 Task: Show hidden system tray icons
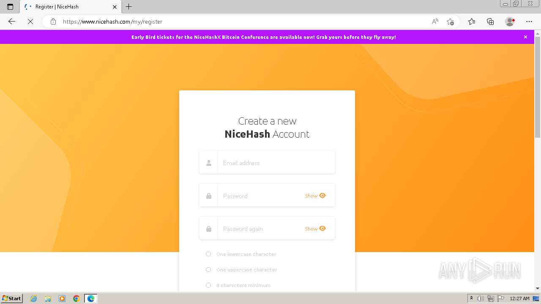(x=471, y=299)
